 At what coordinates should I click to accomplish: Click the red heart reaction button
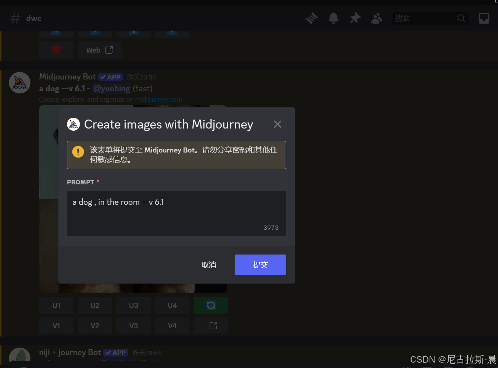[56, 50]
